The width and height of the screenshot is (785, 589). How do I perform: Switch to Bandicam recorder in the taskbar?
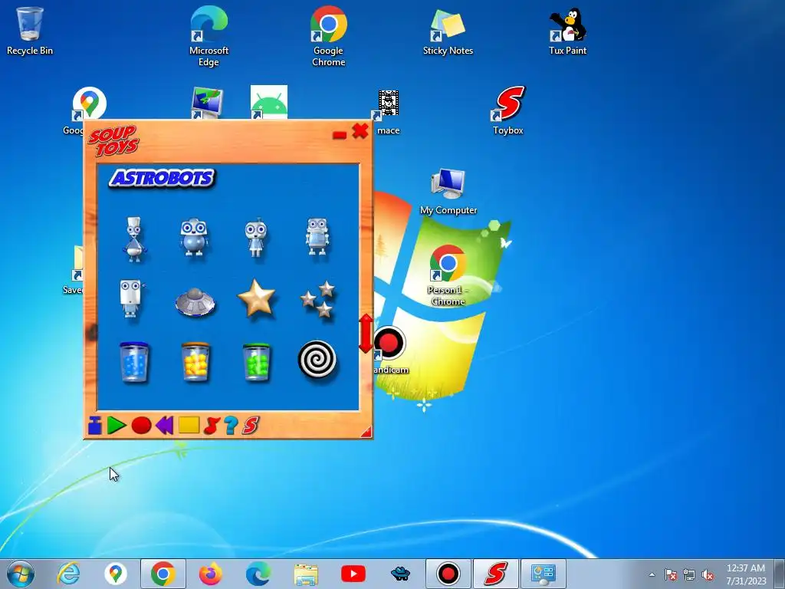(x=448, y=574)
